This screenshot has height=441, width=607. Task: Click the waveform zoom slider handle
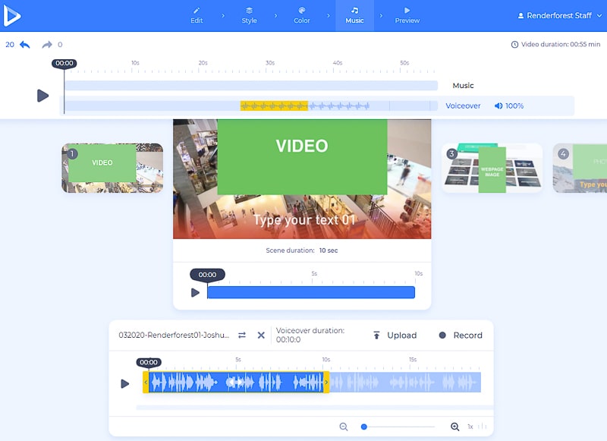pyautogui.click(x=364, y=427)
